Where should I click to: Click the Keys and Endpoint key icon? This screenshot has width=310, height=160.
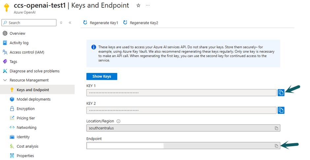click(x=12, y=90)
